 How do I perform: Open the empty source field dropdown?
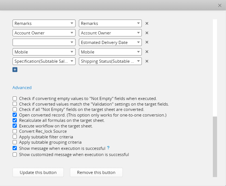44,42
